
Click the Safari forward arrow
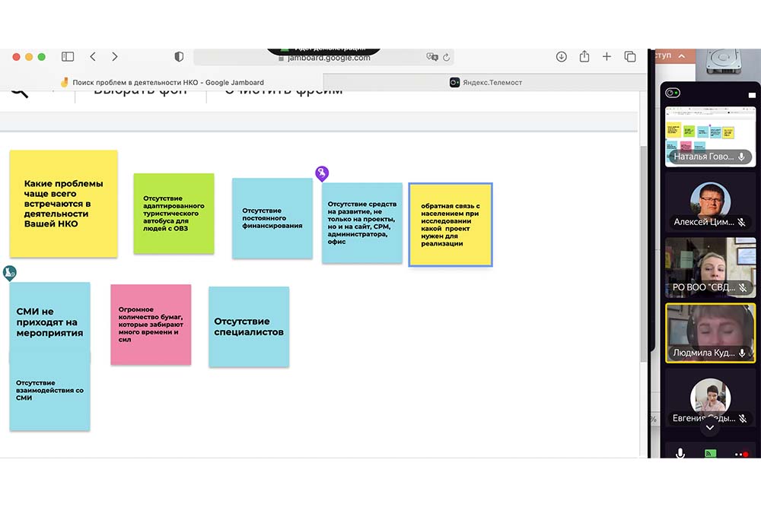[115, 56]
